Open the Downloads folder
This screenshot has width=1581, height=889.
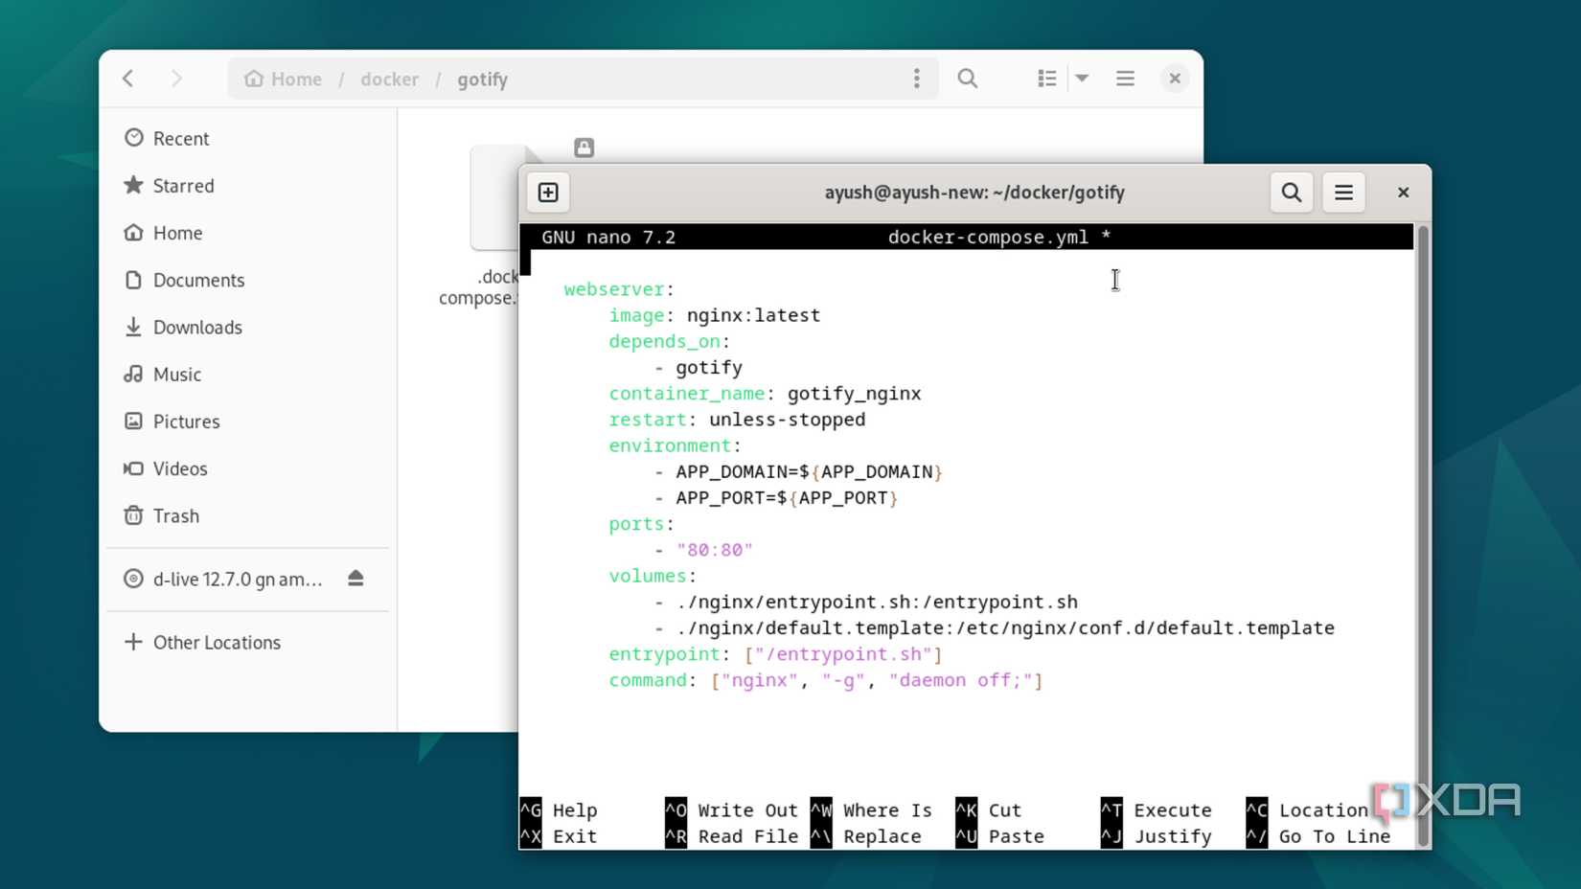196,327
